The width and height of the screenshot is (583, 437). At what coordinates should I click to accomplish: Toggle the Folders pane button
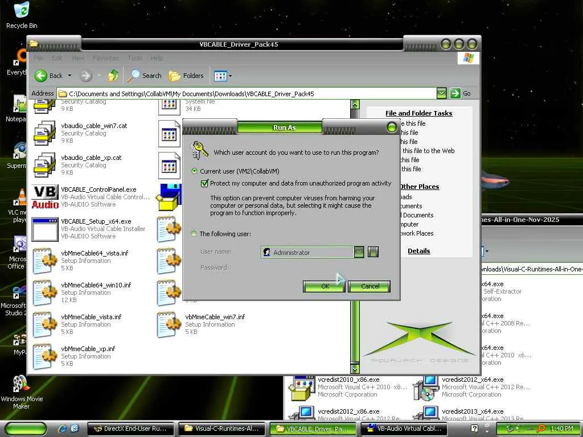pyautogui.click(x=186, y=76)
